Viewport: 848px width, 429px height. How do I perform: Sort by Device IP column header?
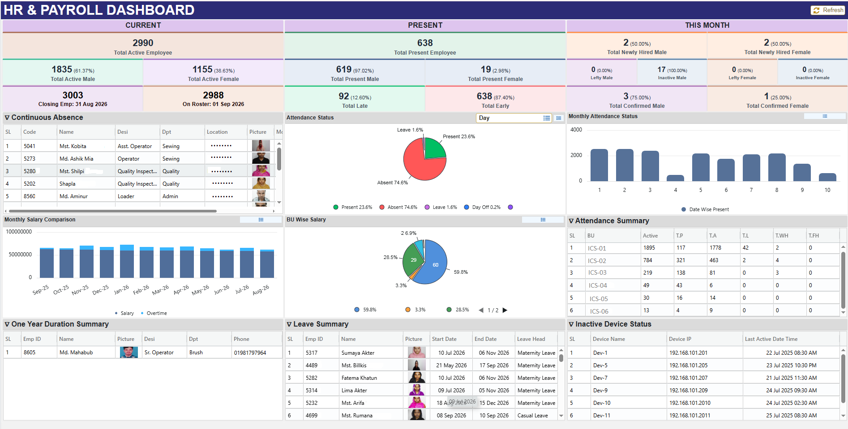[704, 339]
